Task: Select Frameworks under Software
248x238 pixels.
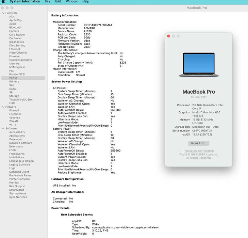Action: click(17, 154)
